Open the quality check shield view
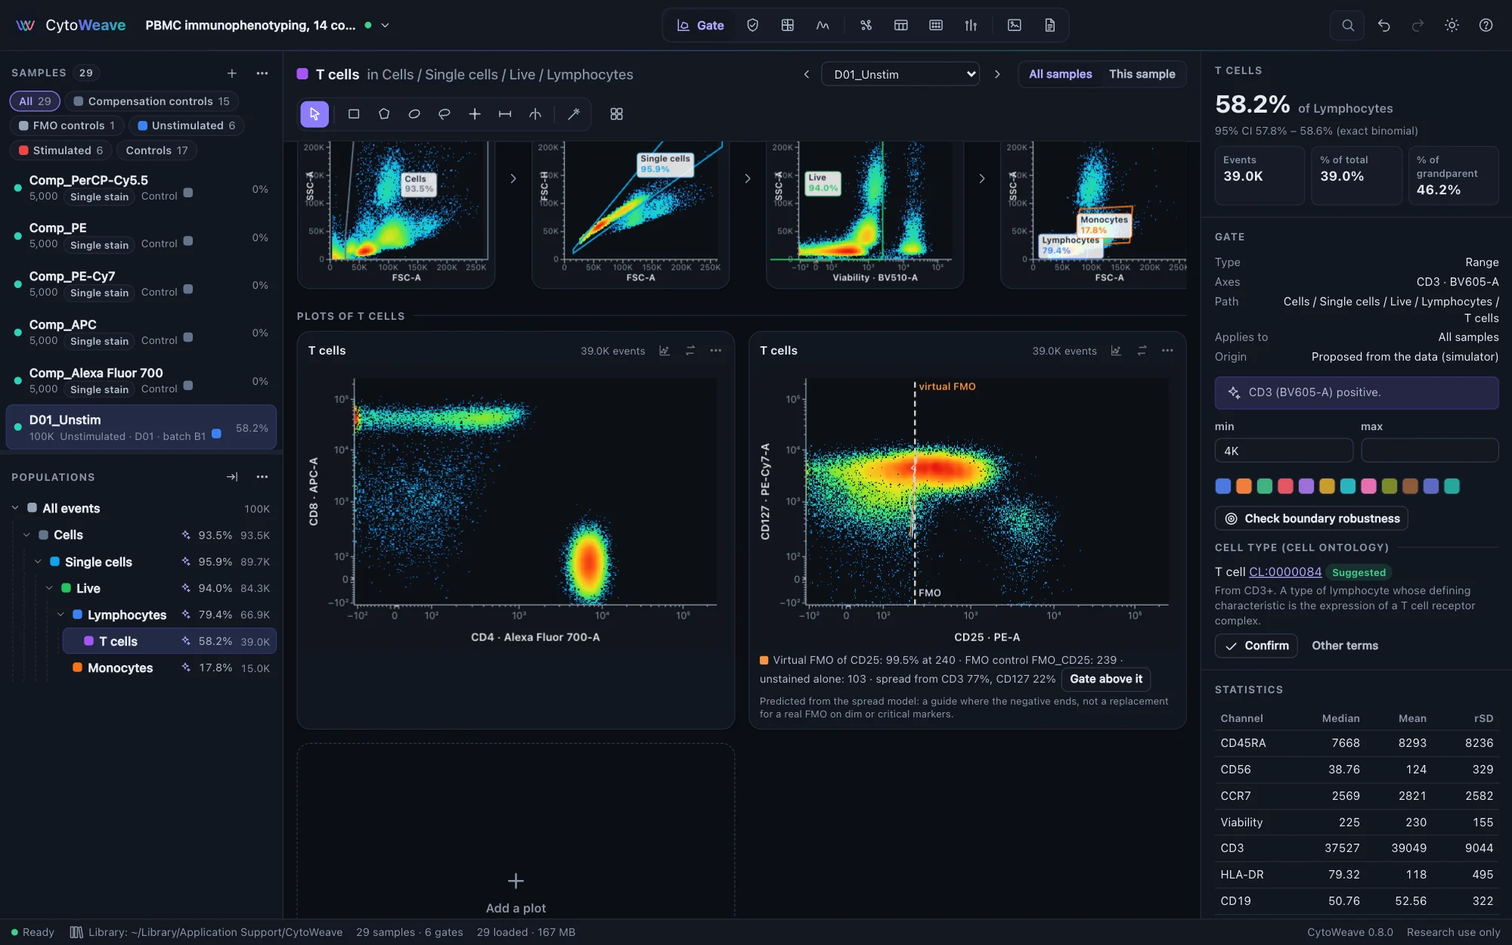The height and width of the screenshot is (945, 1512). click(752, 25)
